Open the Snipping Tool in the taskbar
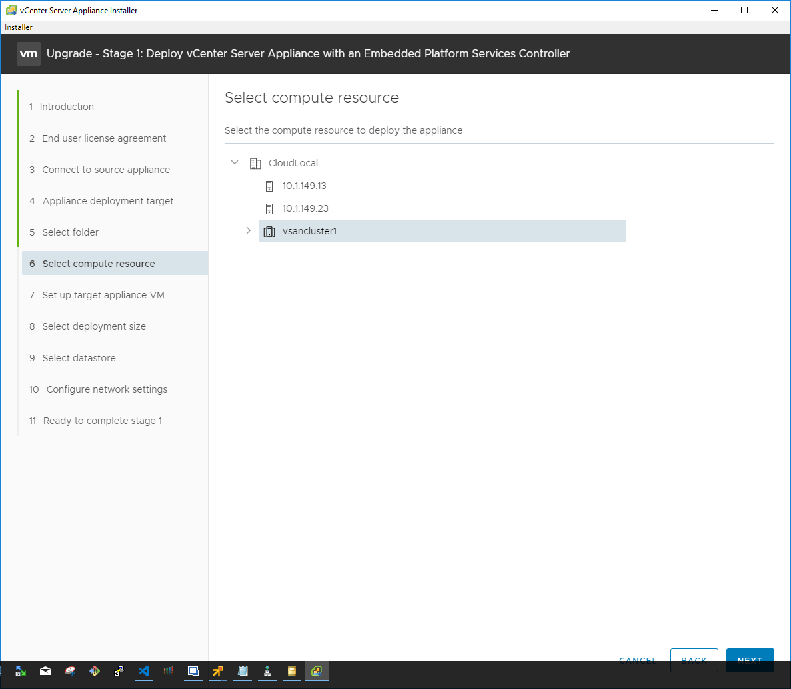Screen dimensions: 791x689 70,671
